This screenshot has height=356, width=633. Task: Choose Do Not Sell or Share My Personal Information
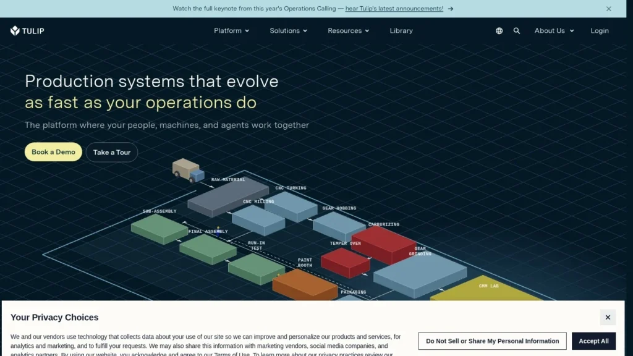point(492,341)
